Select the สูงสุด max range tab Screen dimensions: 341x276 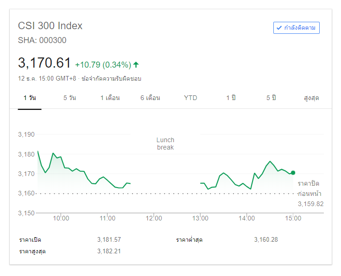(x=311, y=98)
